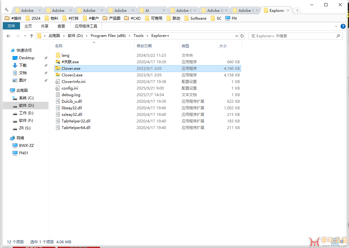Go up one folder level
Screen dimensions: 349x248
click(x=32, y=36)
